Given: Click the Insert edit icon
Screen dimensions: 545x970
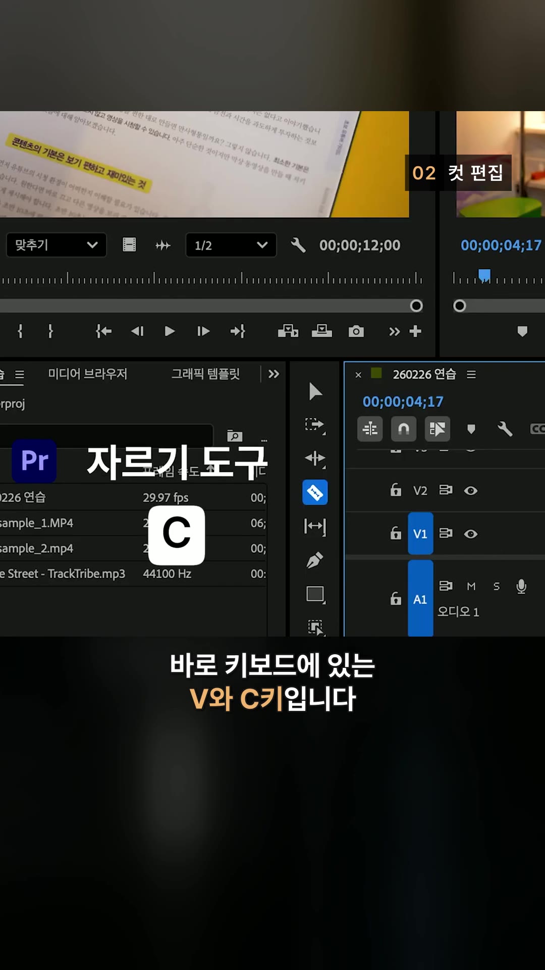Looking at the screenshot, I should tap(288, 331).
